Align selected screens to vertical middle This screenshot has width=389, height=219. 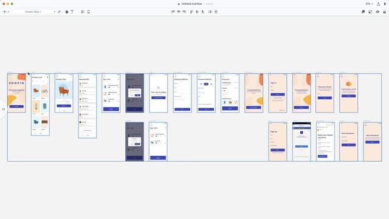(197, 12)
